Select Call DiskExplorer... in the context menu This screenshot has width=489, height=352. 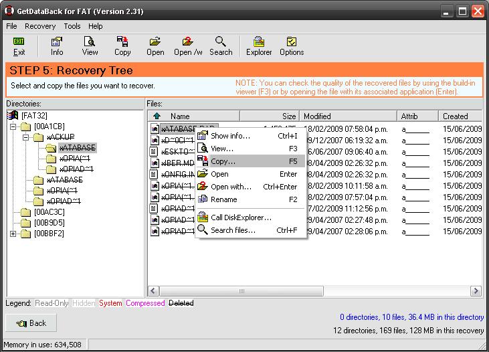250,217
